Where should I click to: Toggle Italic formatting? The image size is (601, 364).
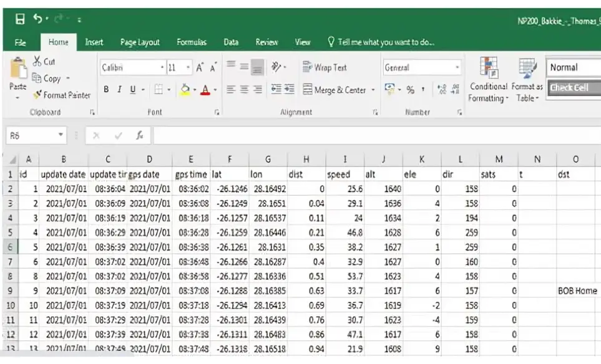tap(120, 90)
